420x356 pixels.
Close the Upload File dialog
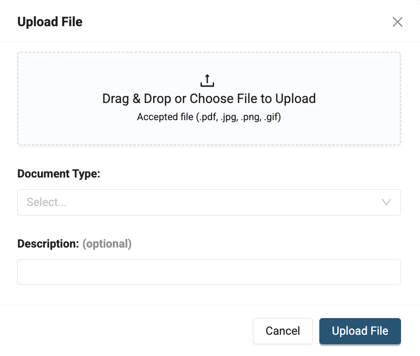click(x=397, y=22)
